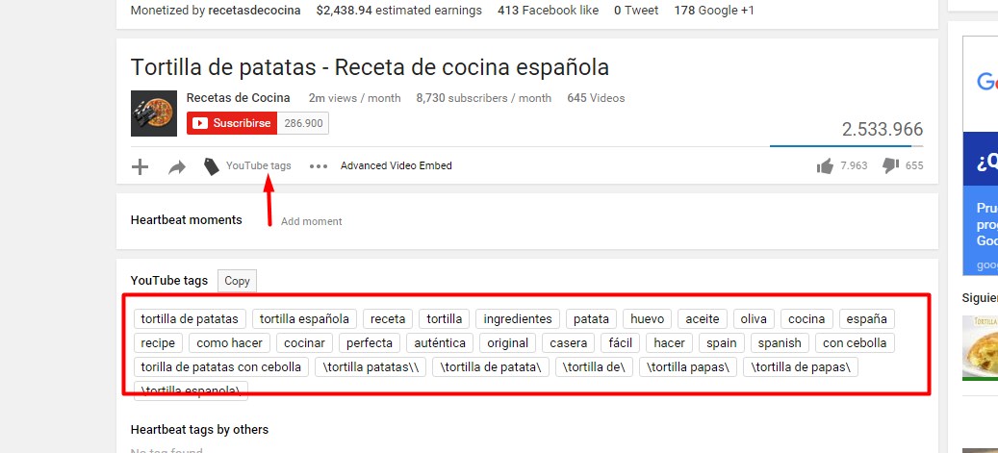The image size is (998, 453).
Task: Select the '\tortilla papas\' tag
Action: tap(688, 367)
